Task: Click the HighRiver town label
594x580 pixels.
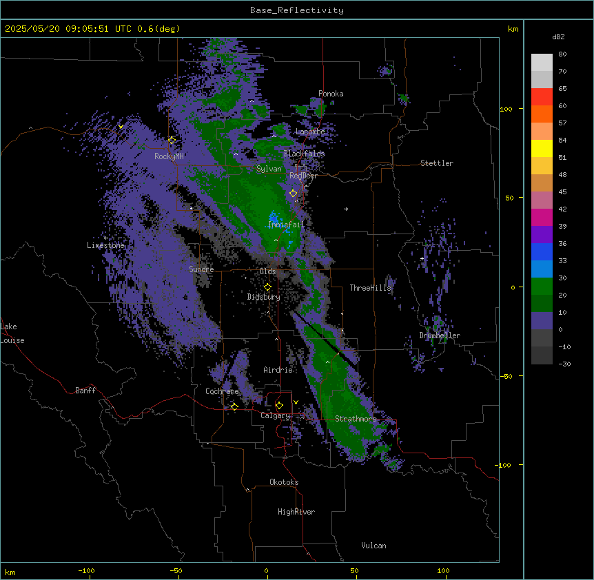Action: pos(296,512)
